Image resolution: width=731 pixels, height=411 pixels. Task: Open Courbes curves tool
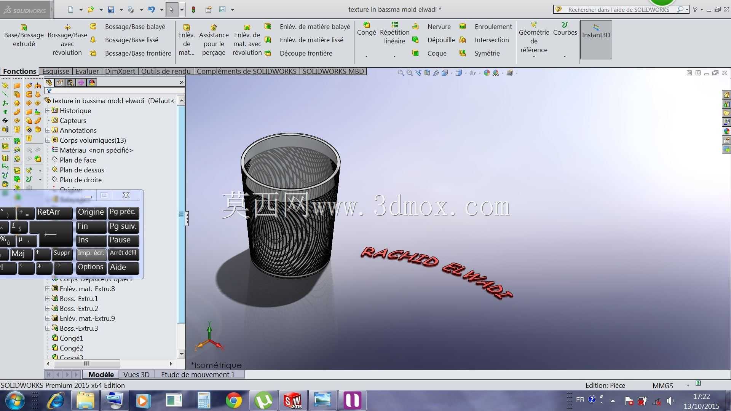(x=565, y=29)
